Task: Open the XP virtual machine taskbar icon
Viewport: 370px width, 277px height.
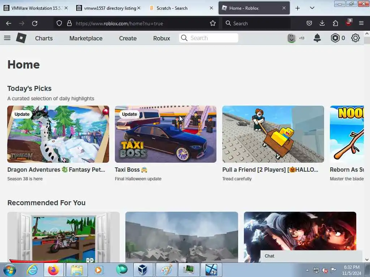Action: (x=211, y=270)
